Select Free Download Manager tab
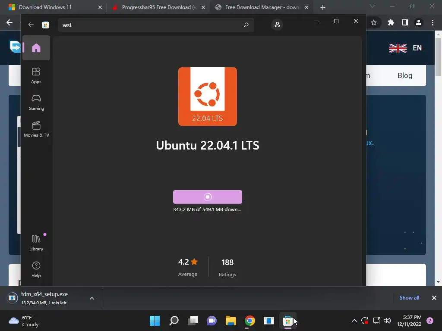This screenshot has width=442, height=331. point(262,7)
